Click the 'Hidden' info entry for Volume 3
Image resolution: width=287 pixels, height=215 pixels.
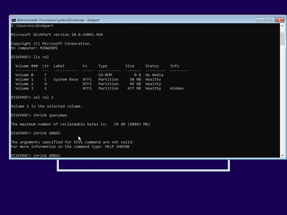[177, 88]
